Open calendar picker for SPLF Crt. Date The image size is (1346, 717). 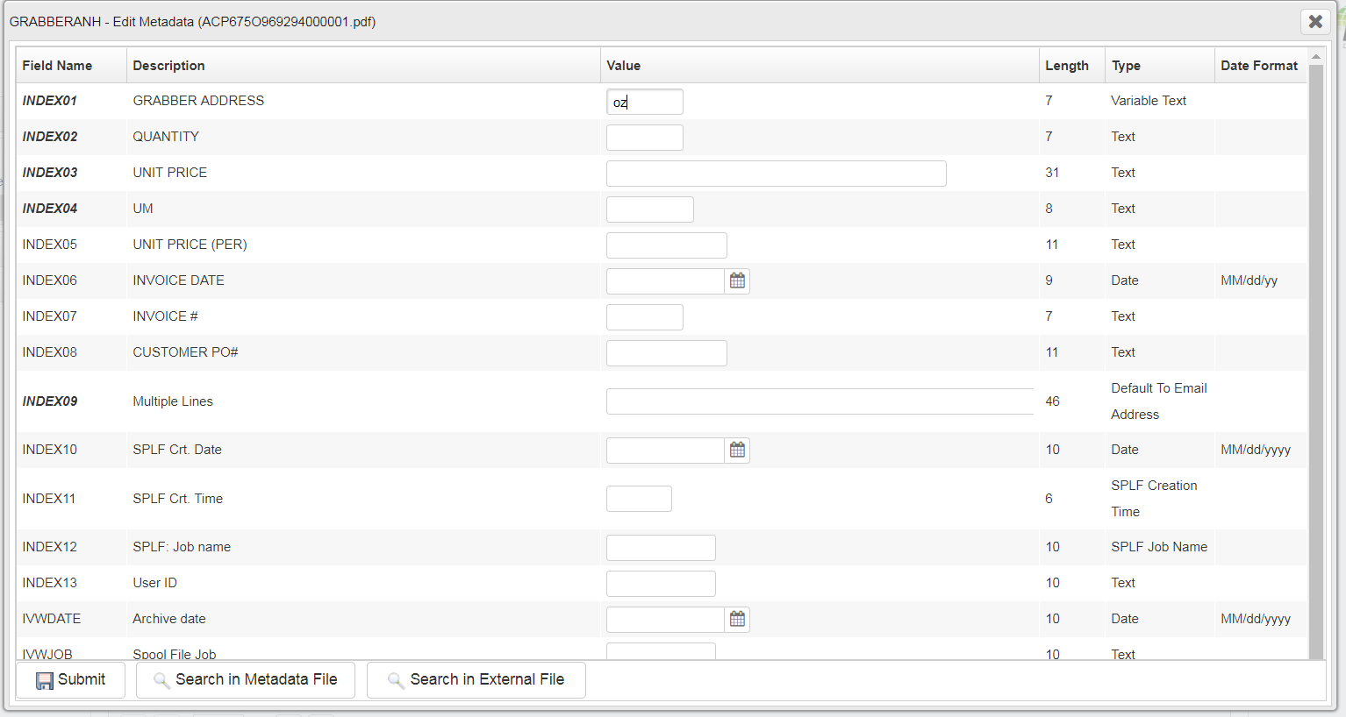737,450
